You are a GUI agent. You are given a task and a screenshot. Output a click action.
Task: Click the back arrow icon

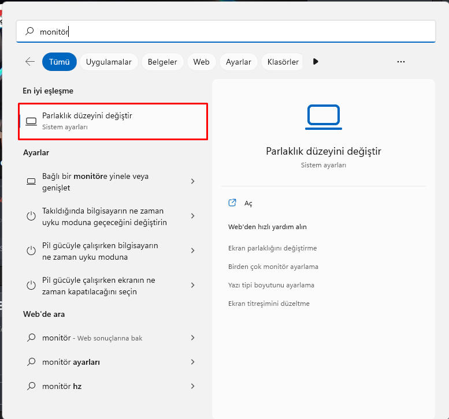(x=30, y=62)
